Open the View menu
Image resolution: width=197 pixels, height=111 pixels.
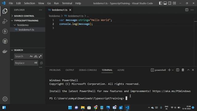41,3
